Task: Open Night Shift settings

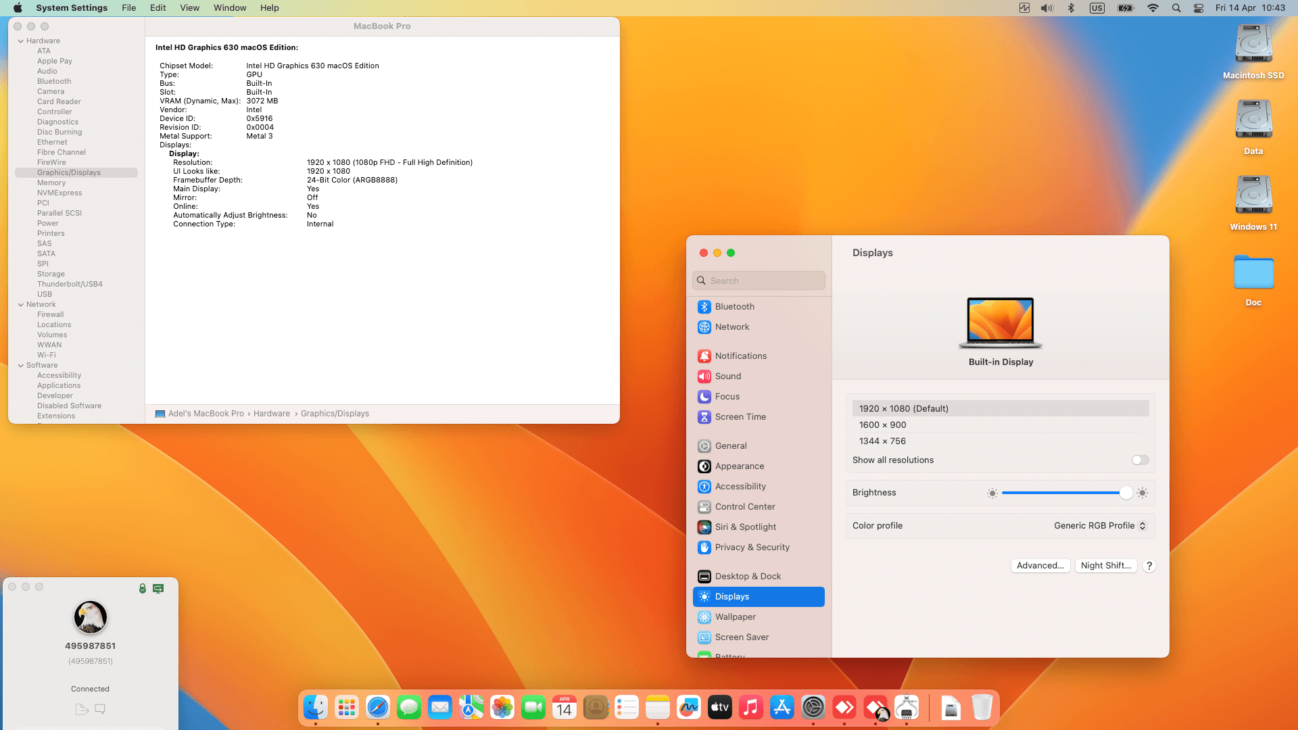Action: coord(1106,566)
